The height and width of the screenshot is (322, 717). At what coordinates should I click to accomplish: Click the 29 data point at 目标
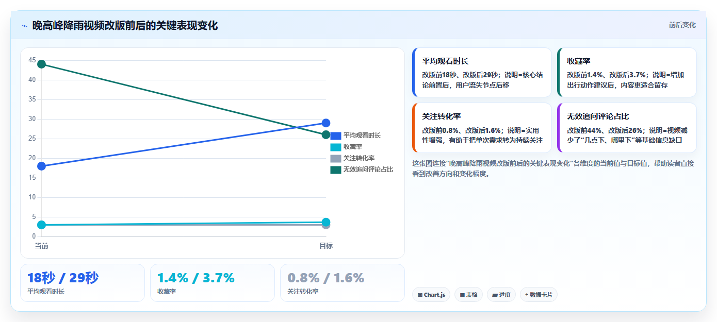coord(326,123)
